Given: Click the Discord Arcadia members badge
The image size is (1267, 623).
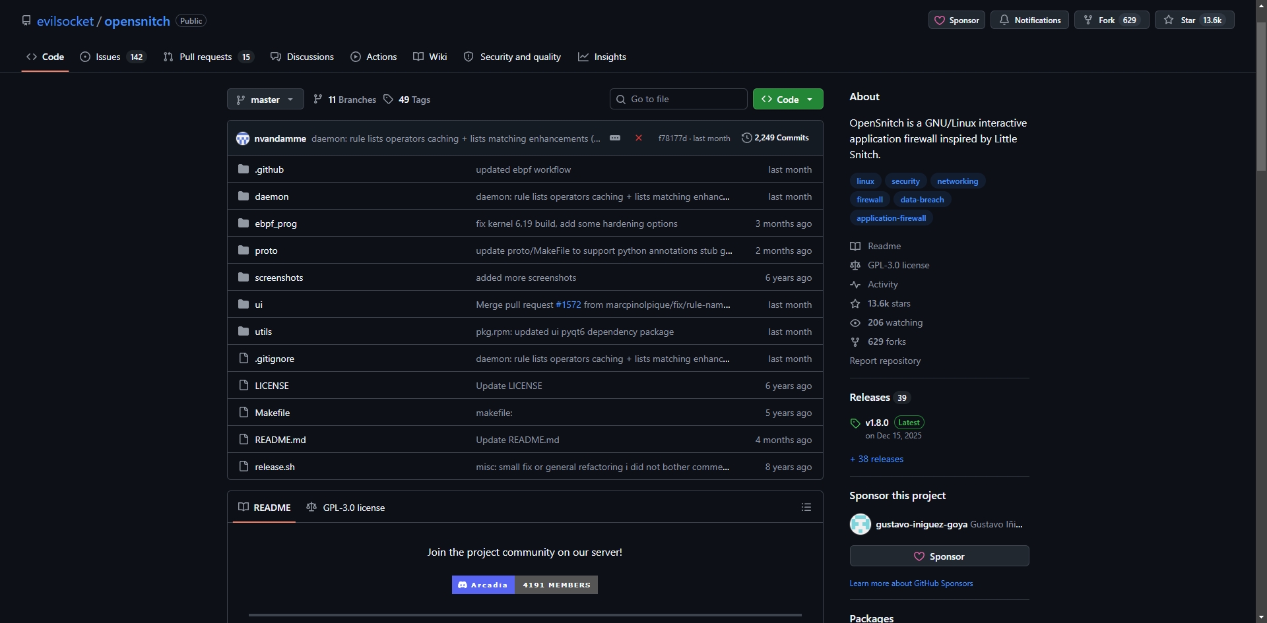Looking at the screenshot, I should [x=525, y=585].
